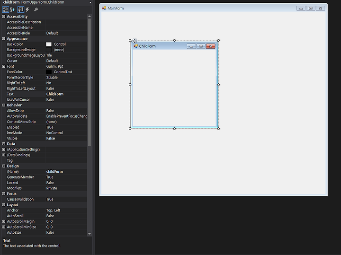Click the ChildForm title bar icon

[x=136, y=46]
